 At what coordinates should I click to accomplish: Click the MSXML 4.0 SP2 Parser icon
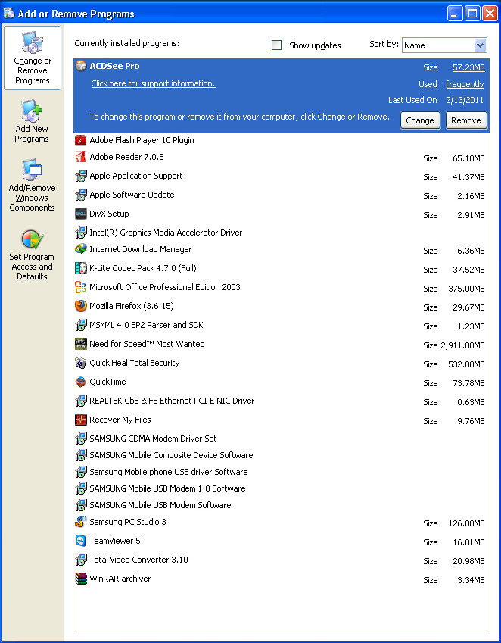[x=81, y=325]
